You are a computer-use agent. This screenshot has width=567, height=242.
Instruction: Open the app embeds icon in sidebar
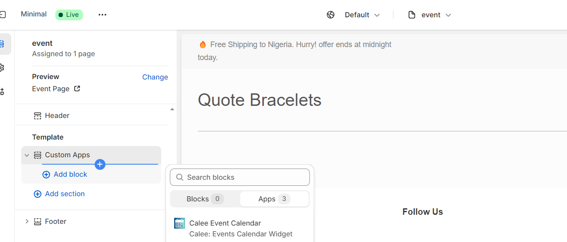click(x=2, y=91)
